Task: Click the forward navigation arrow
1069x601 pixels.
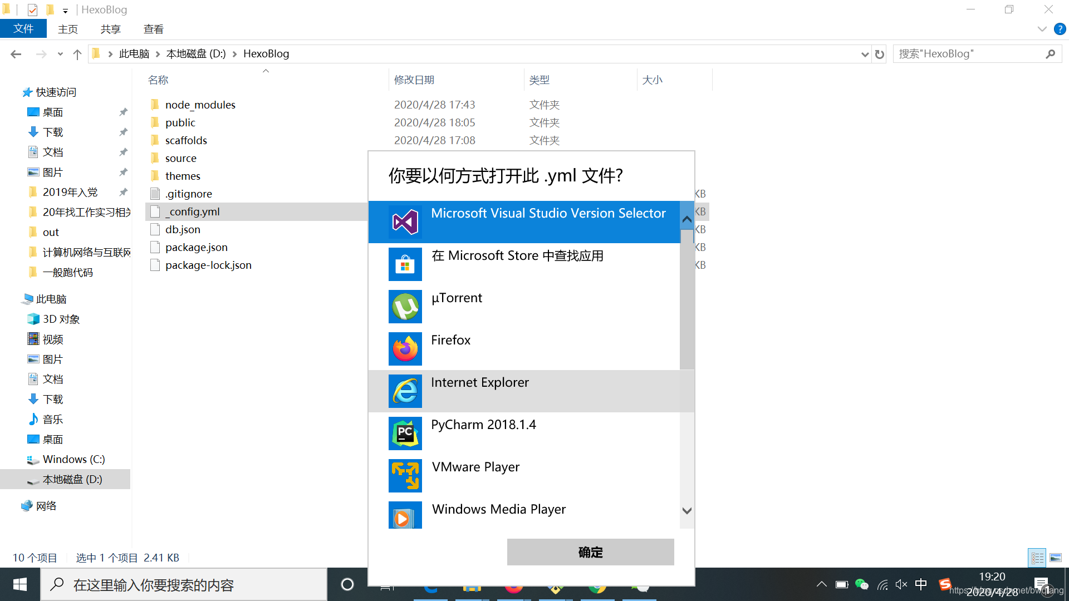Action: click(41, 54)
